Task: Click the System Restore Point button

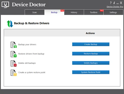Action: [91, 72]
